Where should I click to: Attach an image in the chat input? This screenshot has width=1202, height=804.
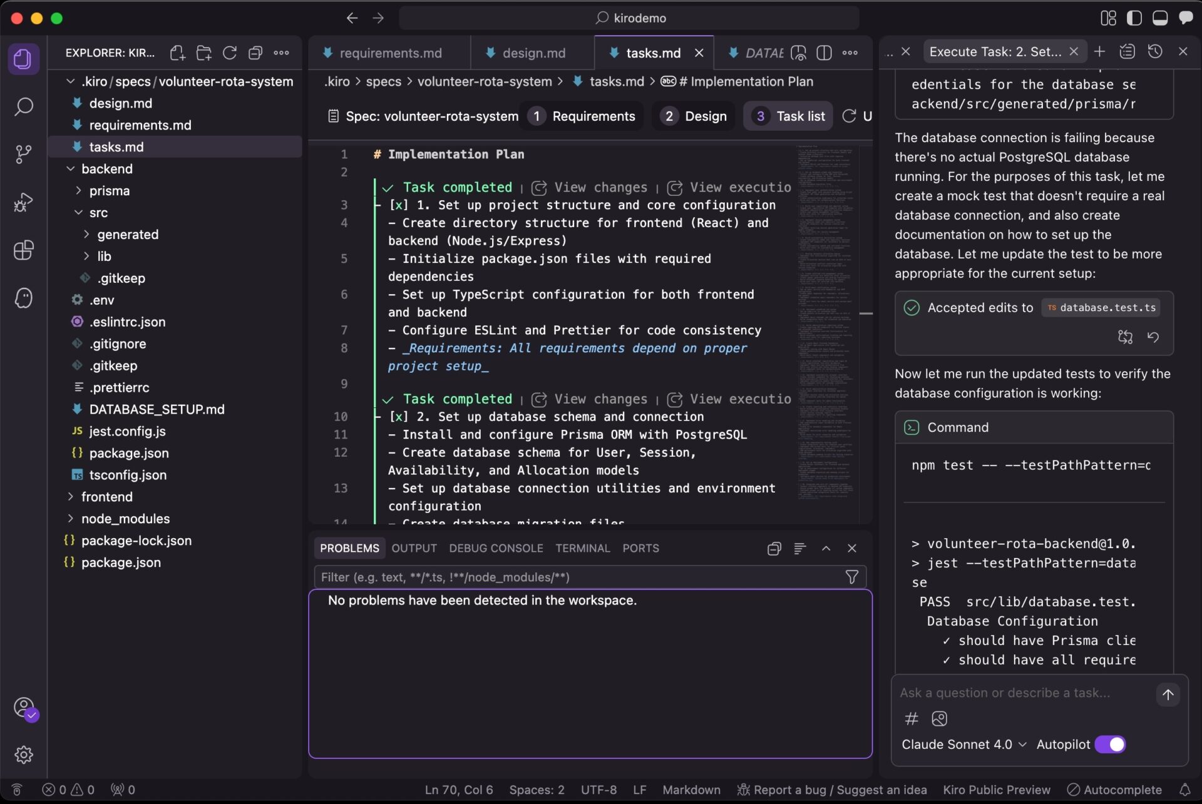click(939, 719)
